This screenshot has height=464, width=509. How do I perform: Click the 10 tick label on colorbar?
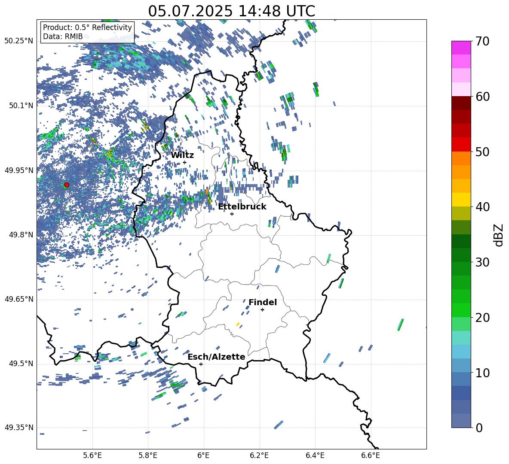[482, 373]
